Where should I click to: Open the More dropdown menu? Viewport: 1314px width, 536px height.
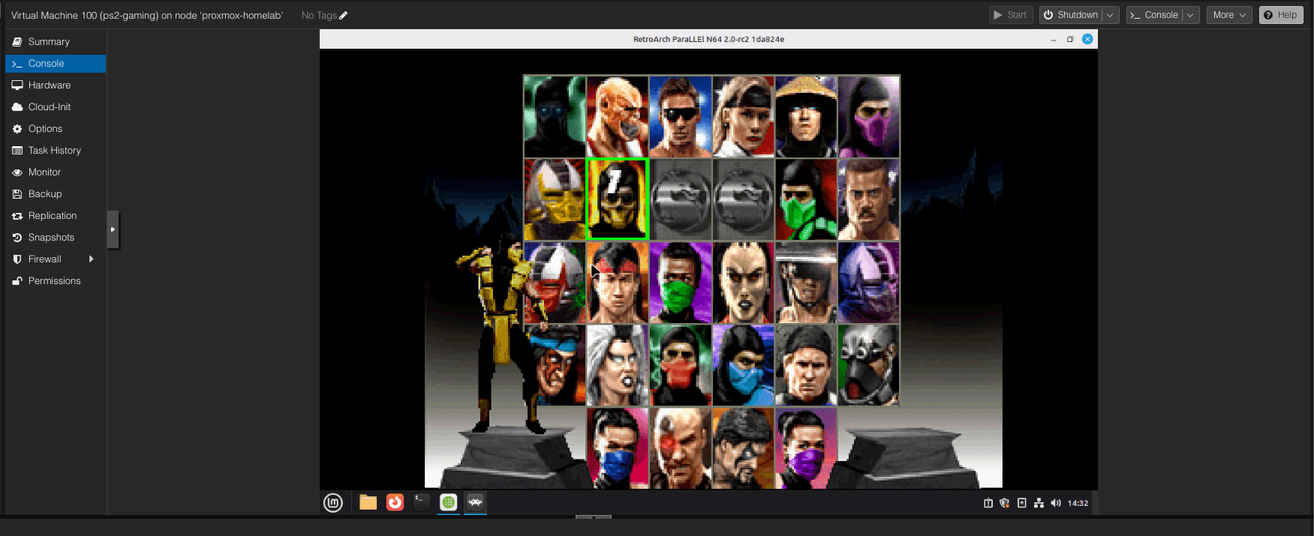1229,15
